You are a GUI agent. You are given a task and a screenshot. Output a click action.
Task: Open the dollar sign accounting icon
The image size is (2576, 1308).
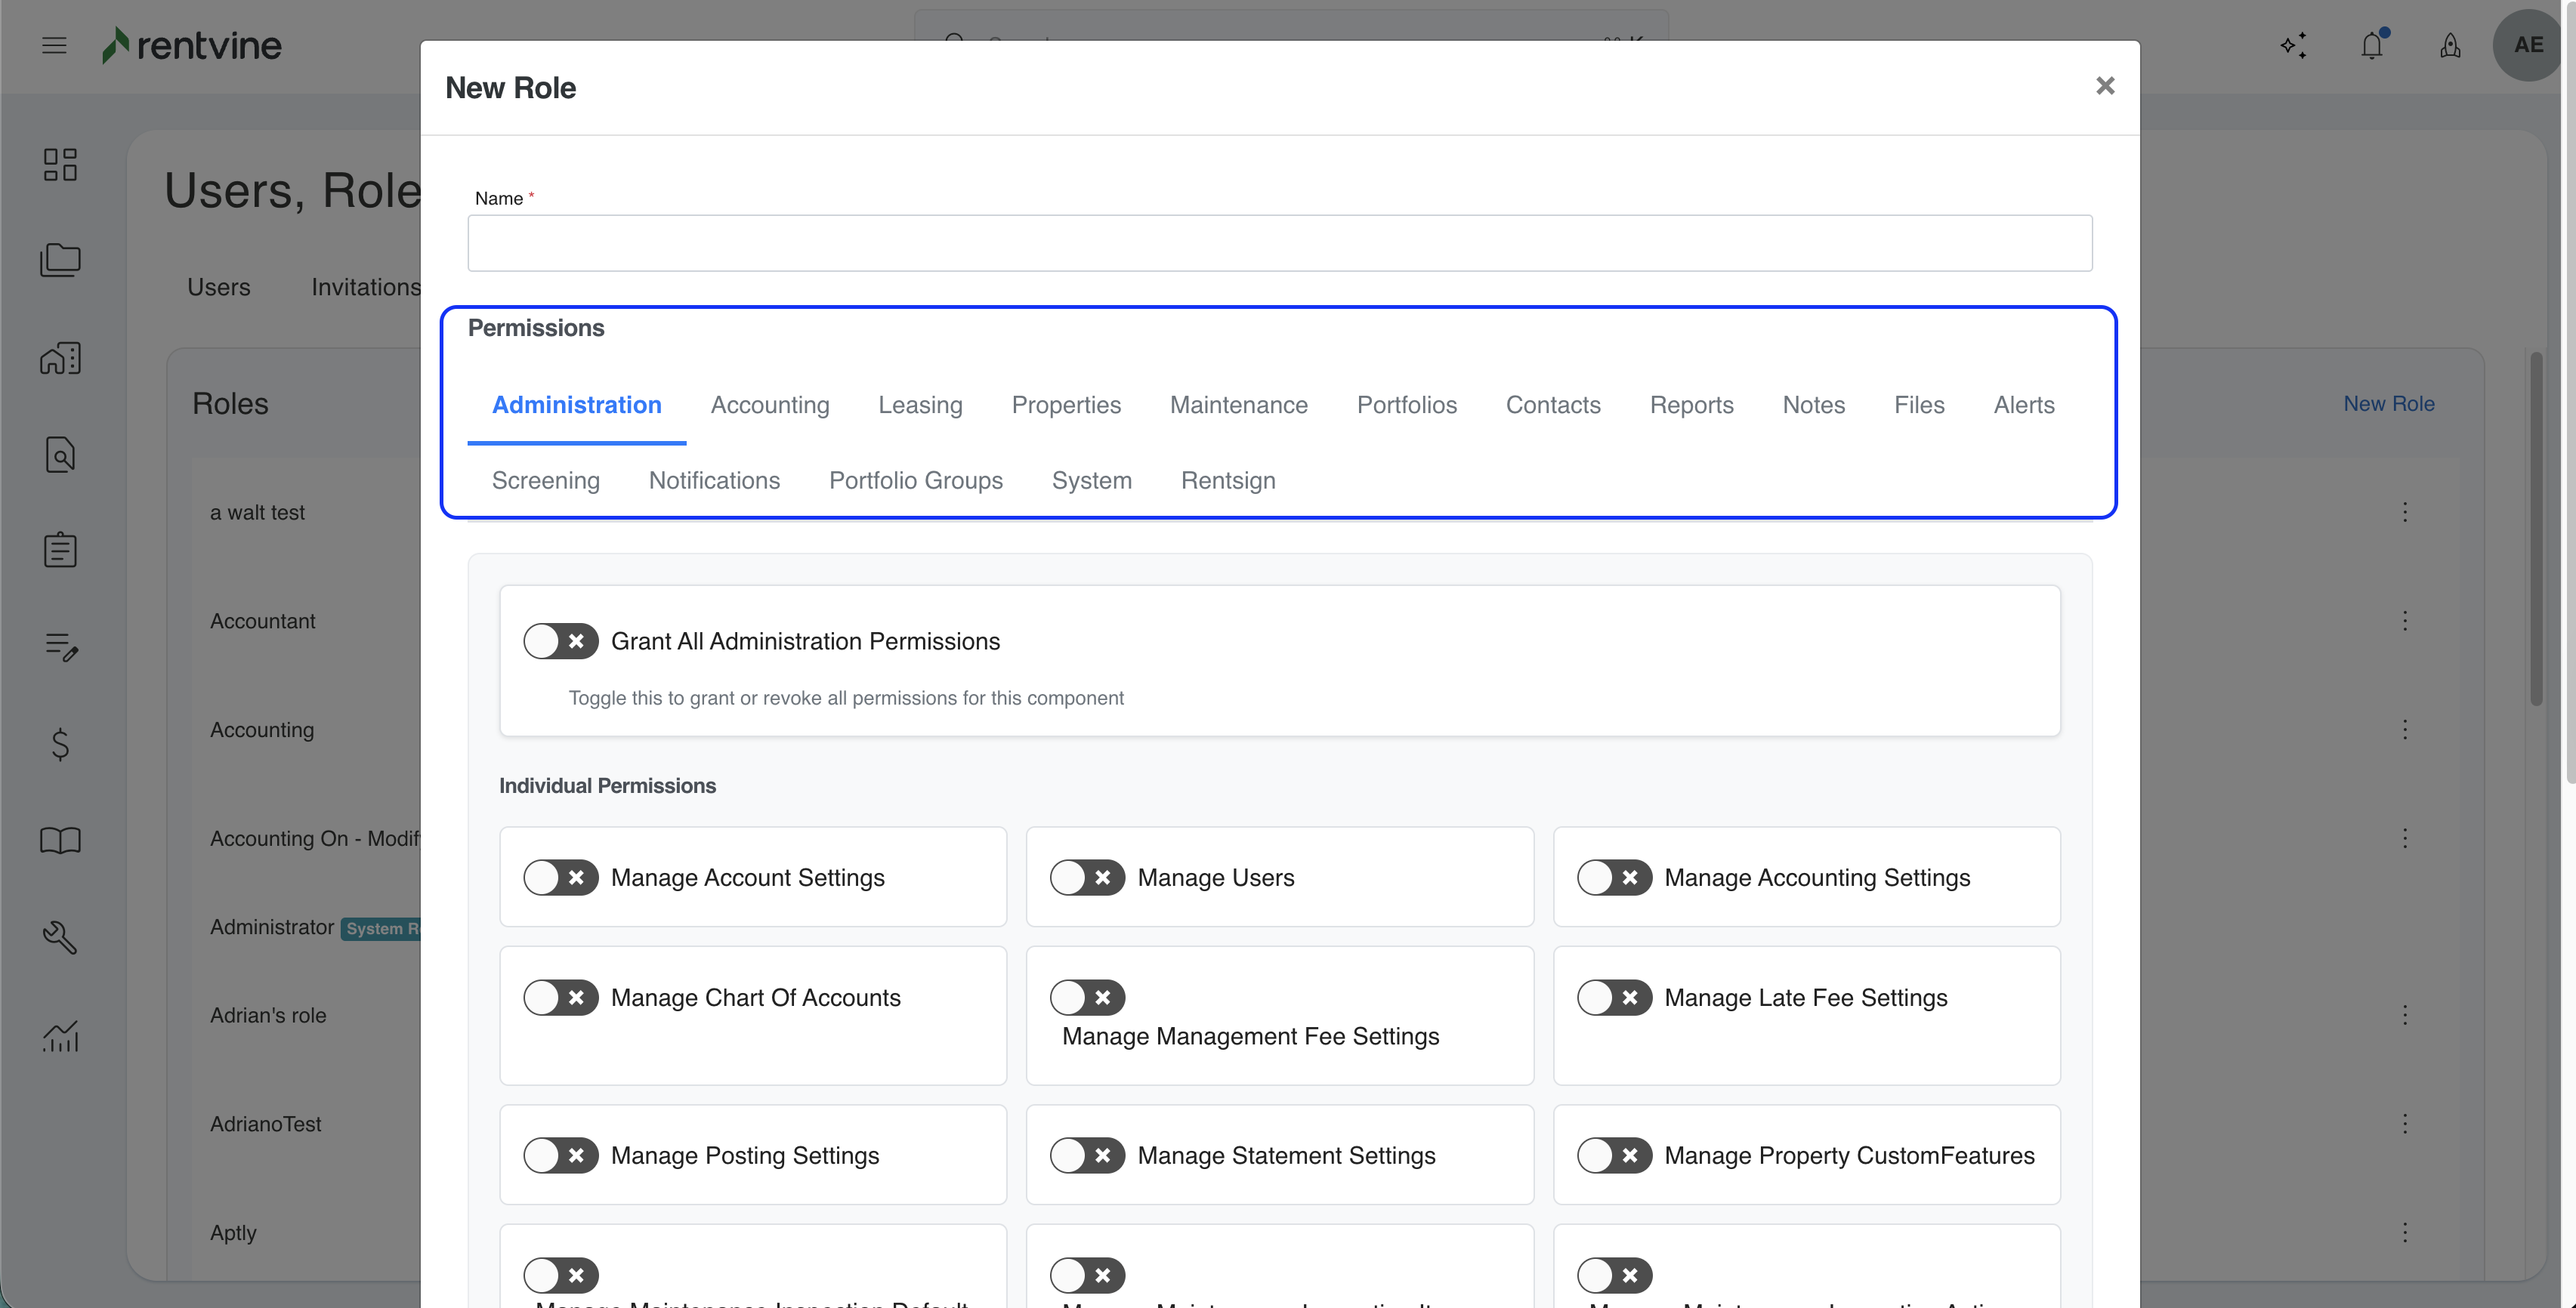click(x=60, y=744)
